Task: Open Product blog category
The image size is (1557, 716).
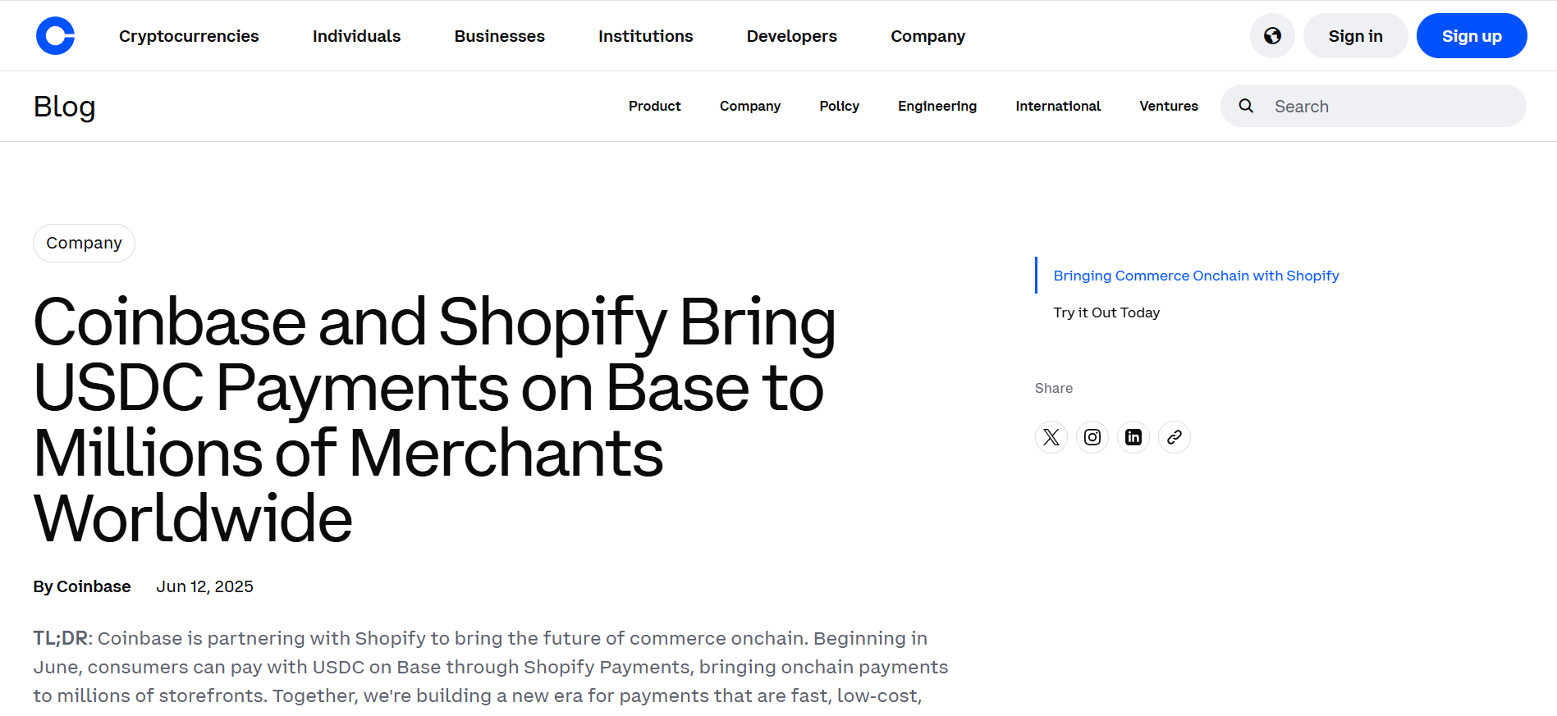Action: (655, 106)
